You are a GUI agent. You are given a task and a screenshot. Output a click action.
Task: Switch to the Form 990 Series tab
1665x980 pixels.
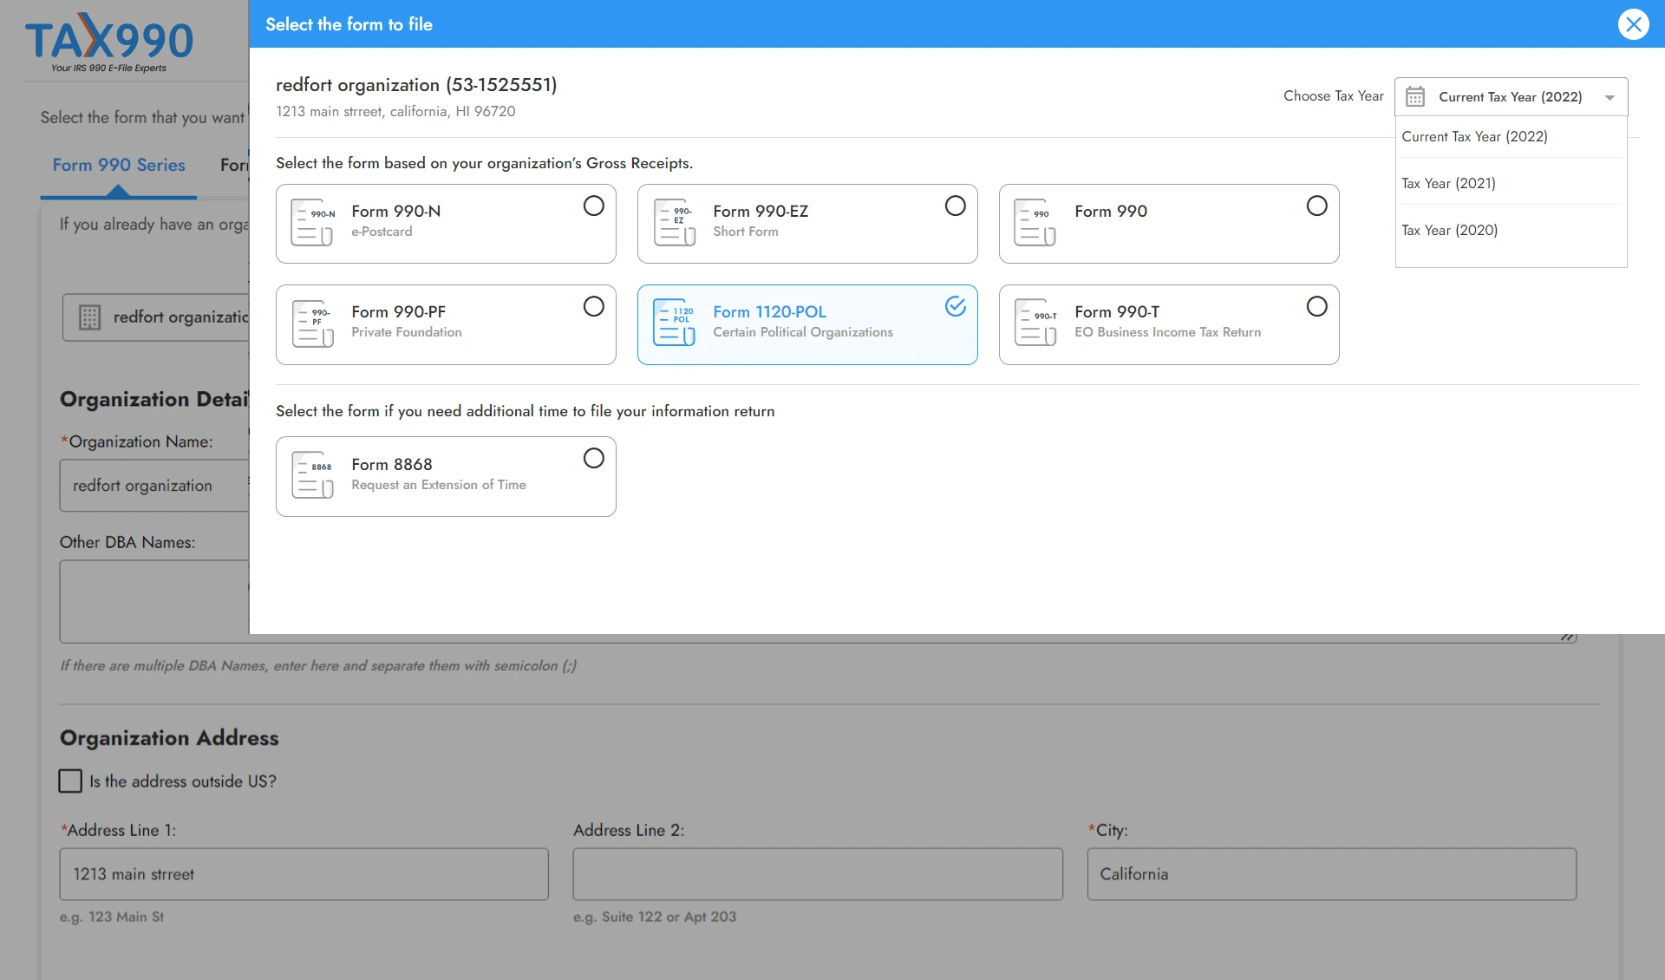[x=119, y=165]
